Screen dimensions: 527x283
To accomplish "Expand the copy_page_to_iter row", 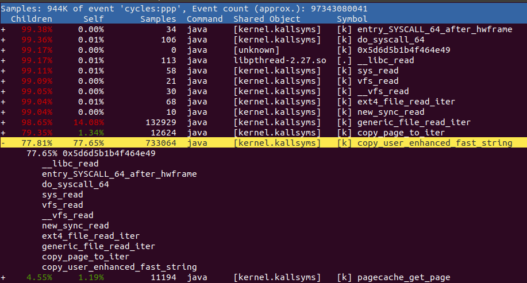I will click(x=3, y=133).
